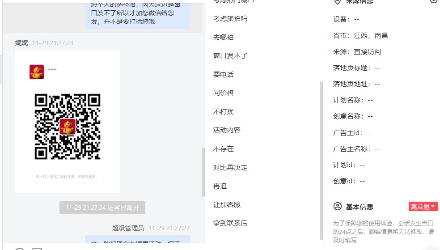440x250 pixels.
Task: Click the 超级管理员 sender label
Action: [128, 228]
